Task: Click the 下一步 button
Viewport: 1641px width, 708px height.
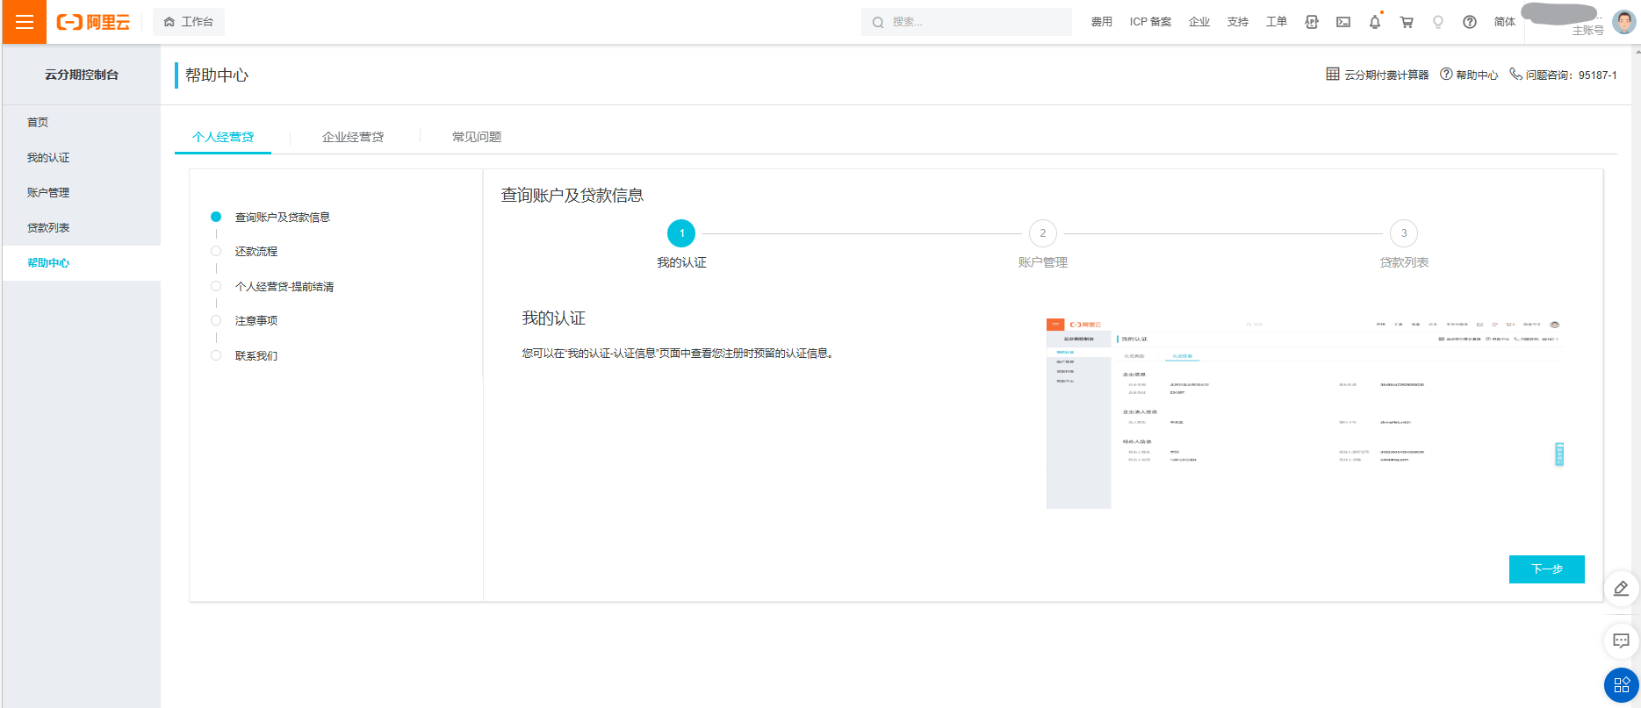Action: (x=1547, y=569)
